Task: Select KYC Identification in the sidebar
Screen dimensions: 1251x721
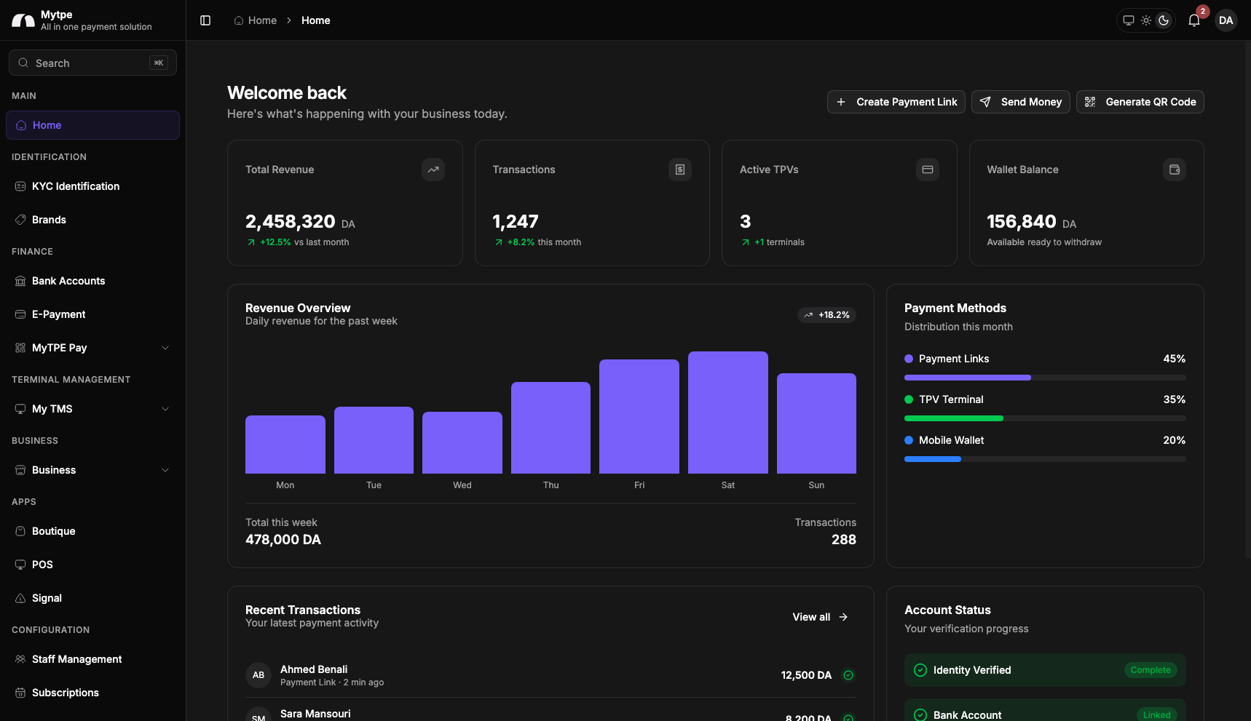Action: [75, 186]
